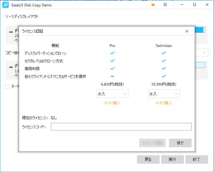
Task: Open the title bar menu icon beside cart
Action: pos(165,5)
